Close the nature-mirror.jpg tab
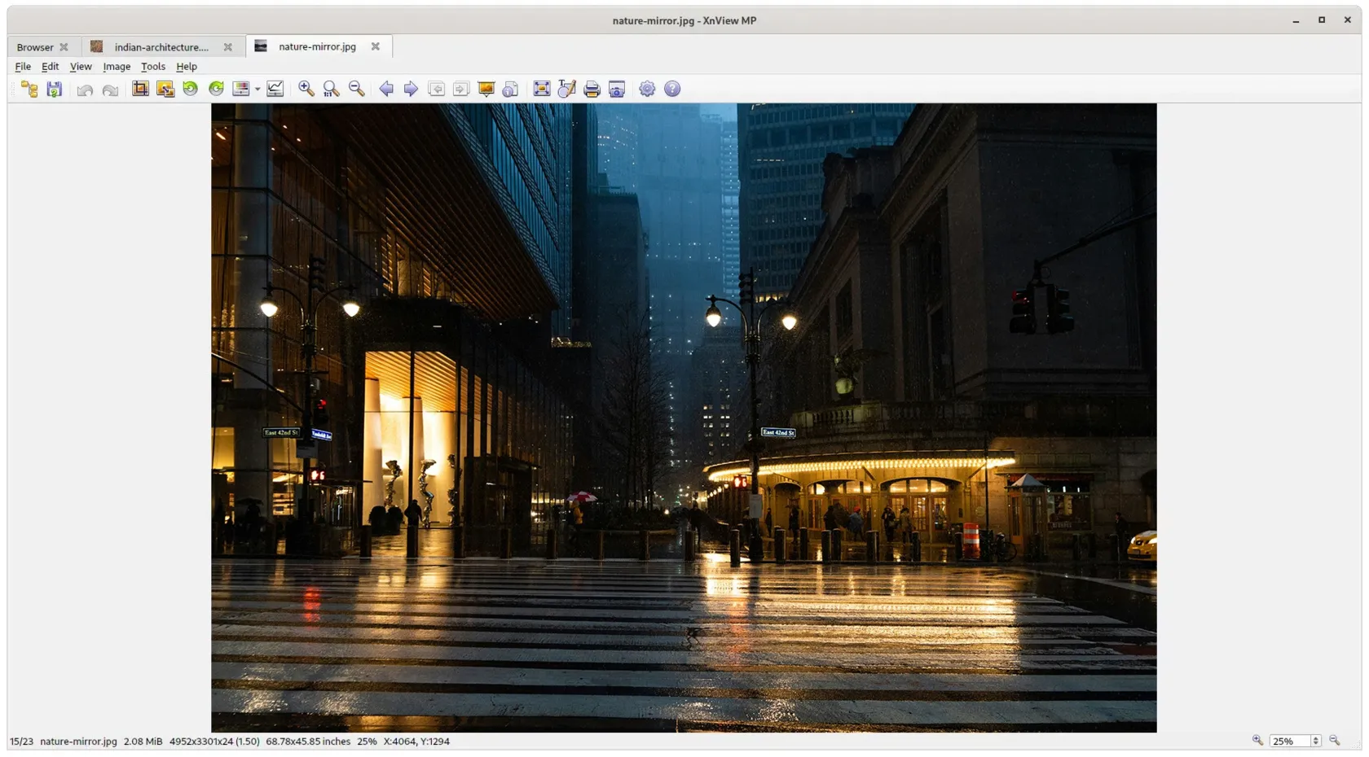1369x757 pixels. [x=376, y=46]
